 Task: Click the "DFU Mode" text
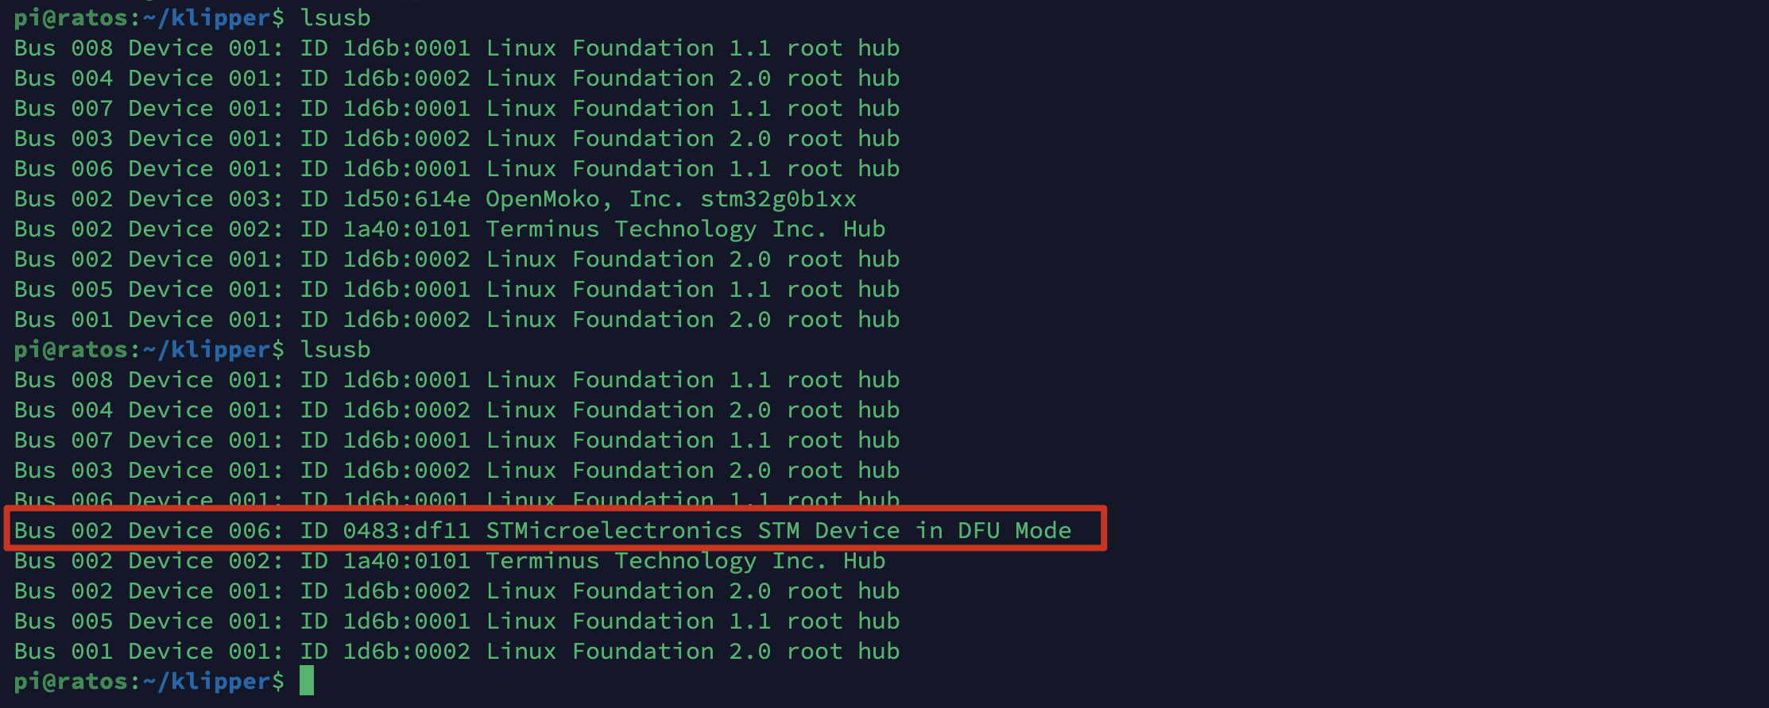(x=1014, y=530)
